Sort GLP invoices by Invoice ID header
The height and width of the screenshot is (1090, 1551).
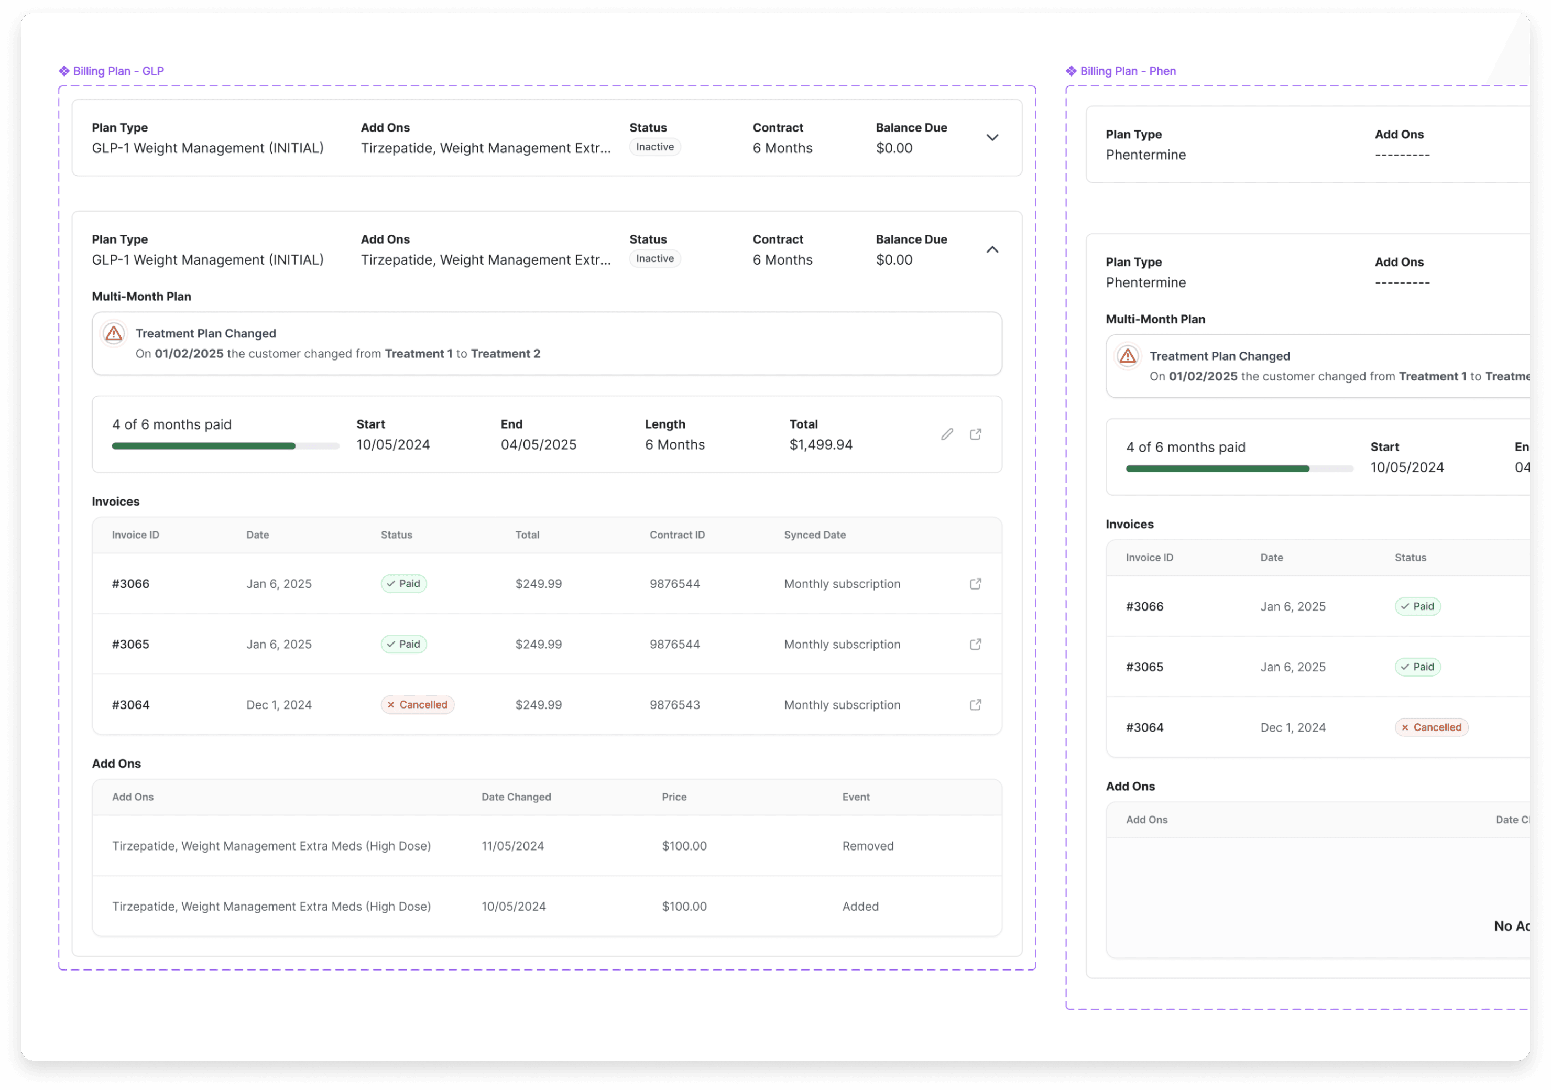coord(136,535)
